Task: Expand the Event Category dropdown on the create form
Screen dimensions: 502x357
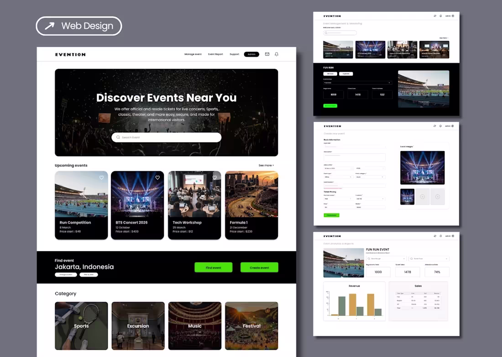Action: point(370,177)
